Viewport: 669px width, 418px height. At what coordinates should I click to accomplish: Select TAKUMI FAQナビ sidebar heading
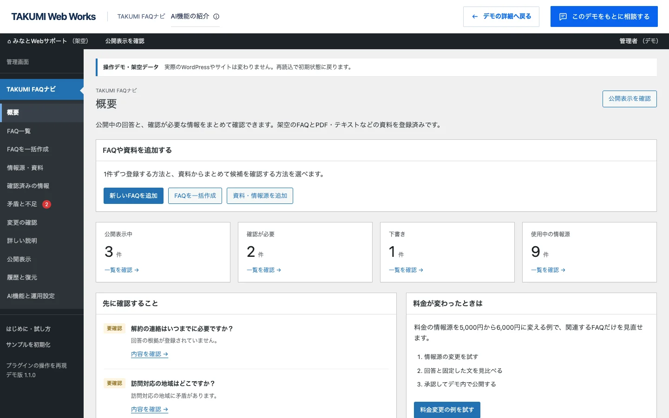click(x=42, y=89)
